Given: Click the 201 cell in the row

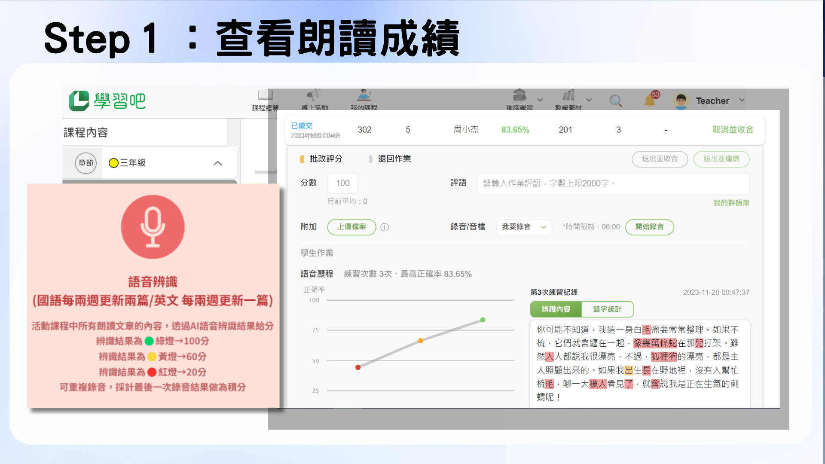Looking at the screenshot, I should (565, 130).
